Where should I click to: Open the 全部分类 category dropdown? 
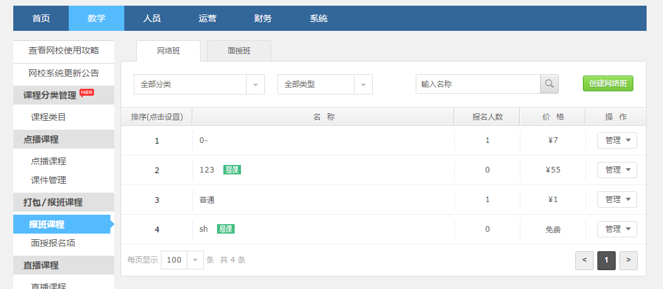click(x=199, y=84)
